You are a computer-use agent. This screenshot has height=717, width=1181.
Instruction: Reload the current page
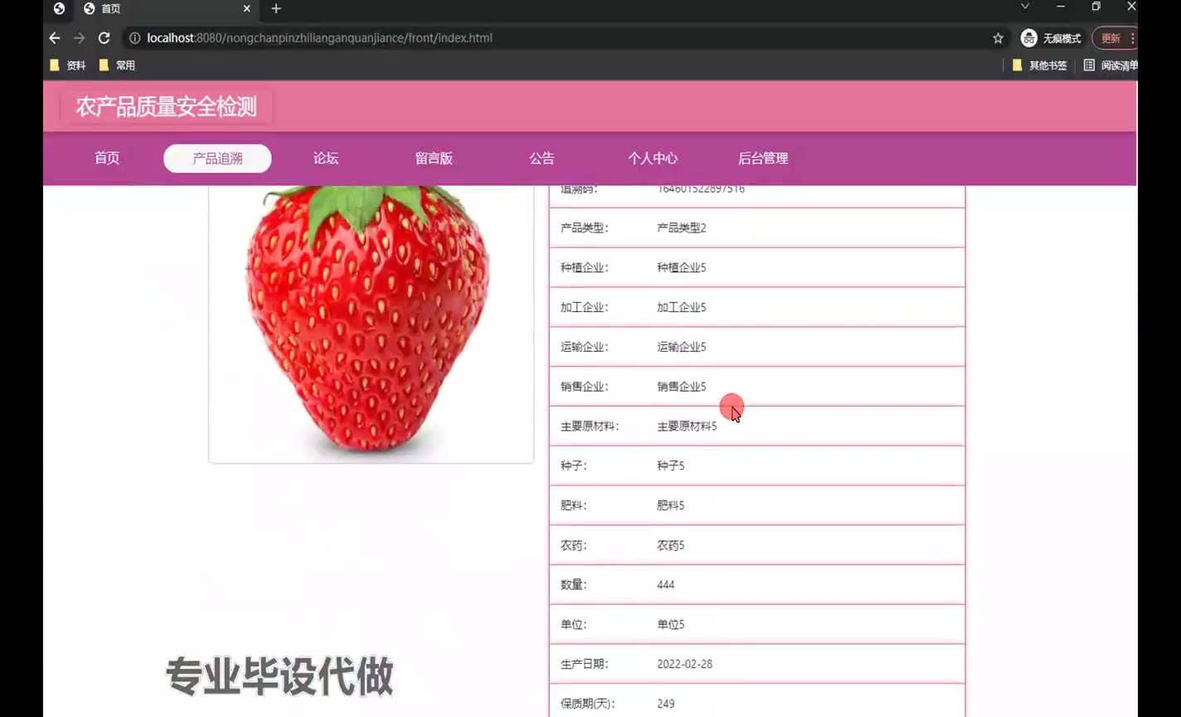[x=104, y=38]
